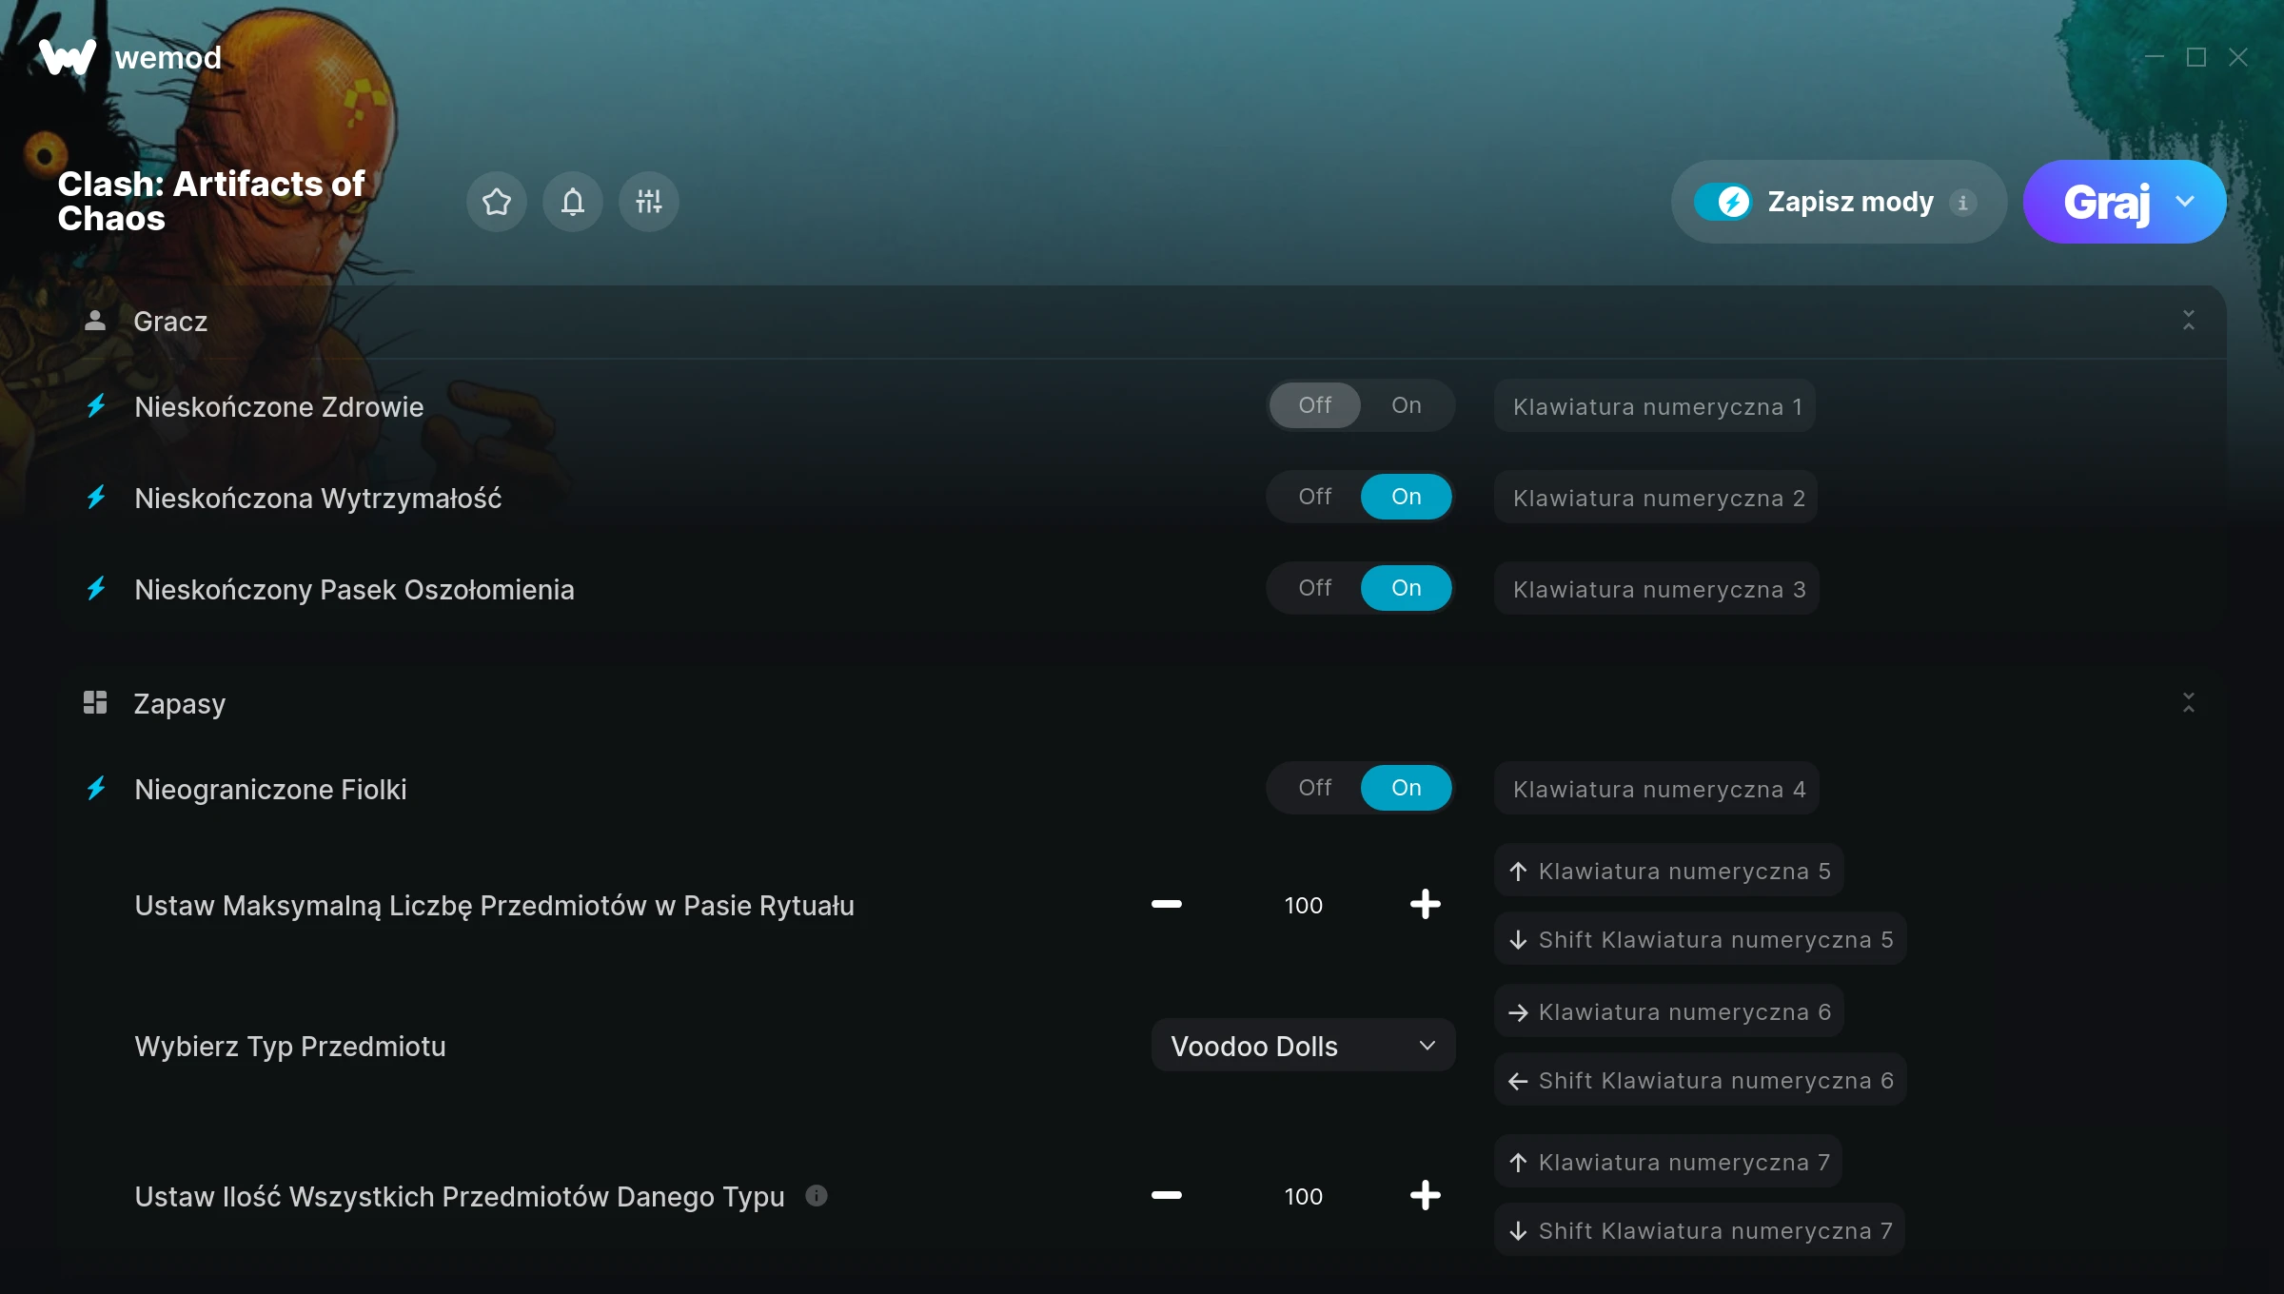The image size is (2284, 1294).
Task: Turn off Nieskończona Wytrzymałość
Action: point(1315,497)
